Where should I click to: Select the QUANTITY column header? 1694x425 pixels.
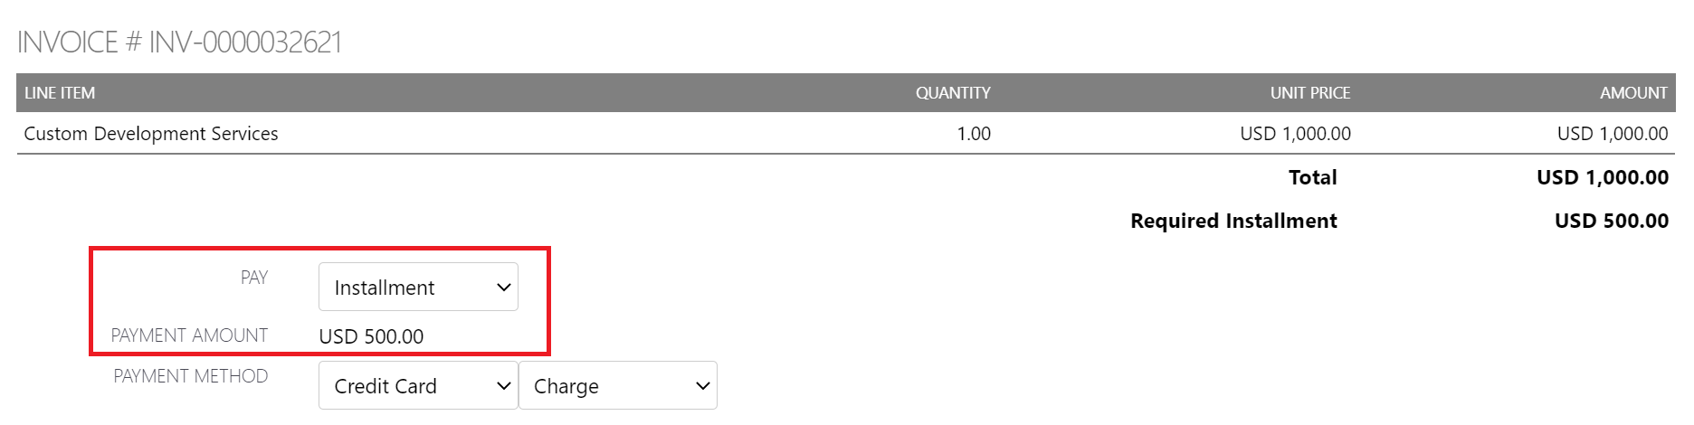(952, 93)
